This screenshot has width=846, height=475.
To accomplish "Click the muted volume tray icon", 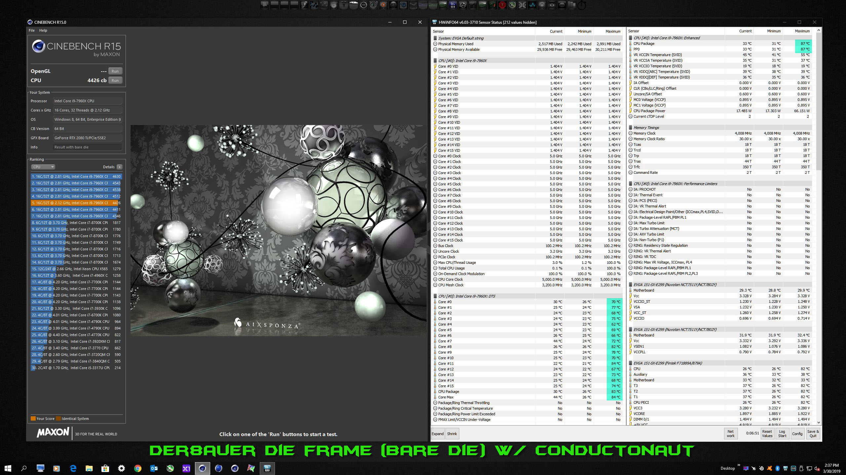I will click(817, 468).
